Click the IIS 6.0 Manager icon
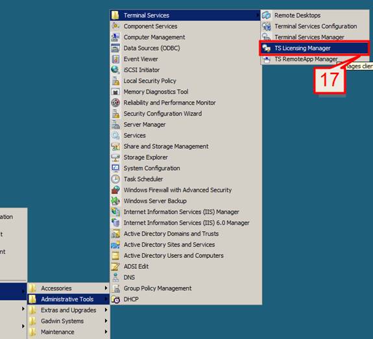 point(115,223)
